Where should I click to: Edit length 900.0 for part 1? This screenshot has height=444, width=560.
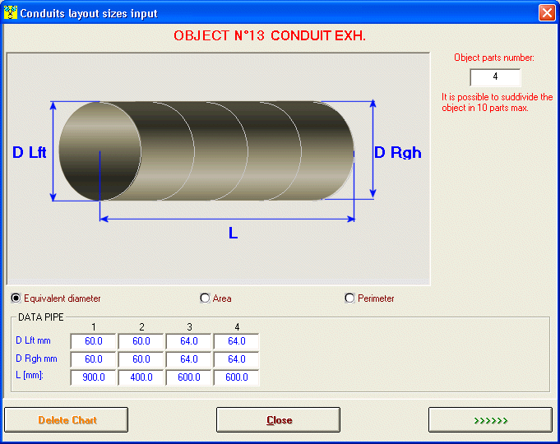point(94,377)
